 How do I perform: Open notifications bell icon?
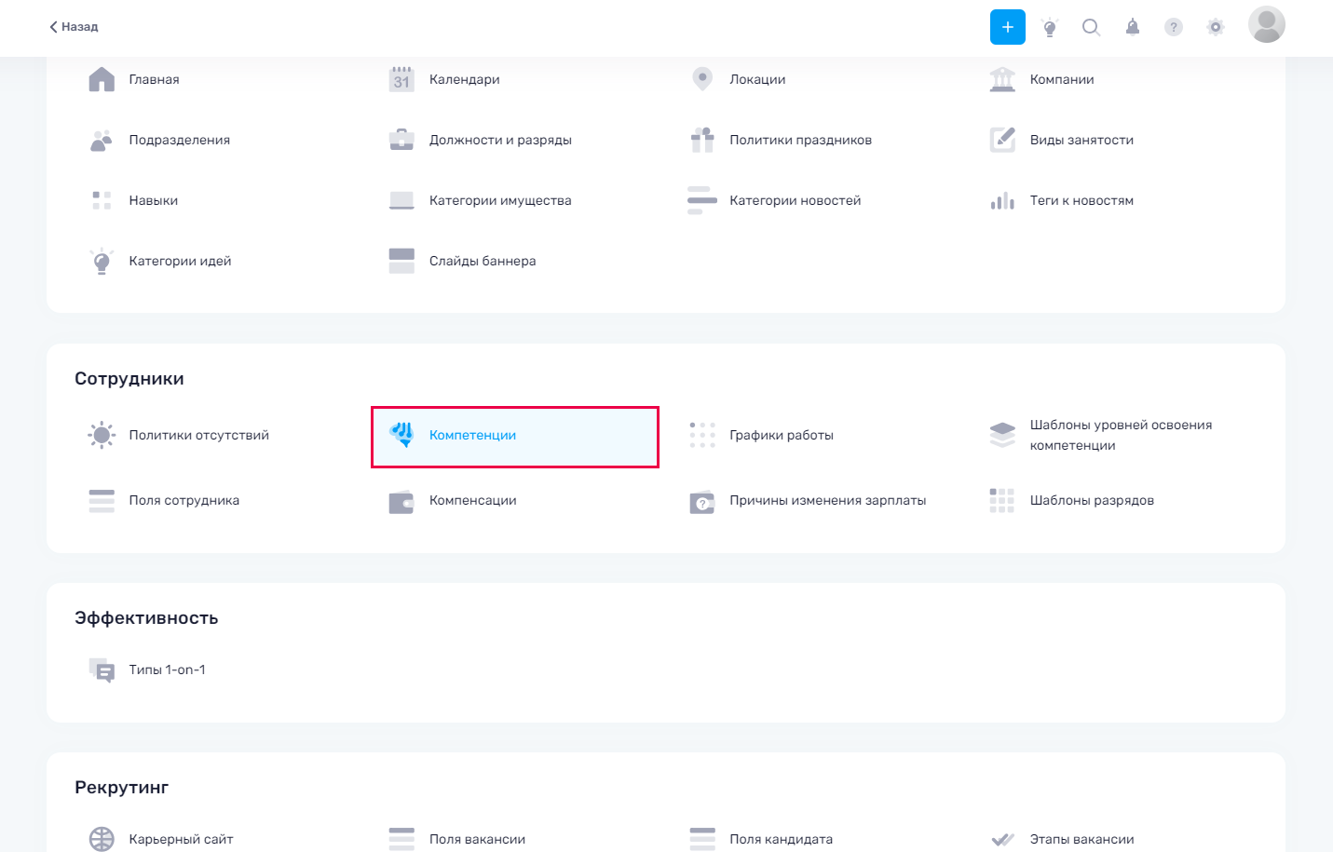point(1133,27)
